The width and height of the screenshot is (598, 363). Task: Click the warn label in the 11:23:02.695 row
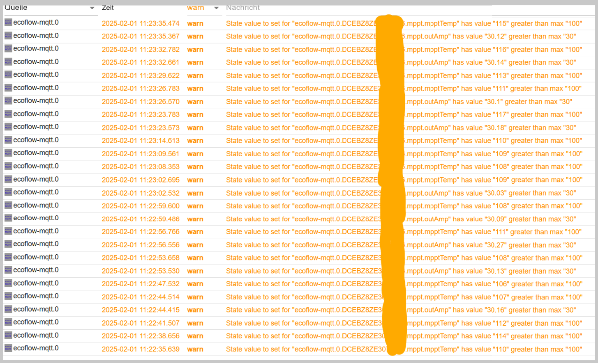[x=195, y=180]
